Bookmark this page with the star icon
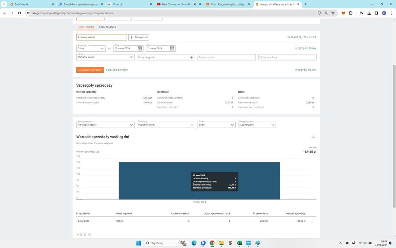Image resolution: width=396 pixels, height=248 pixels. click(333, 13)
